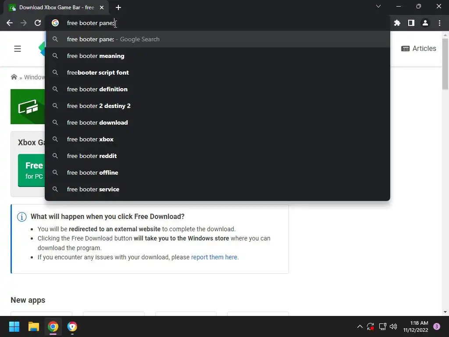Click the omnibox containing 'free booter pane;'

tap(217, 23)
